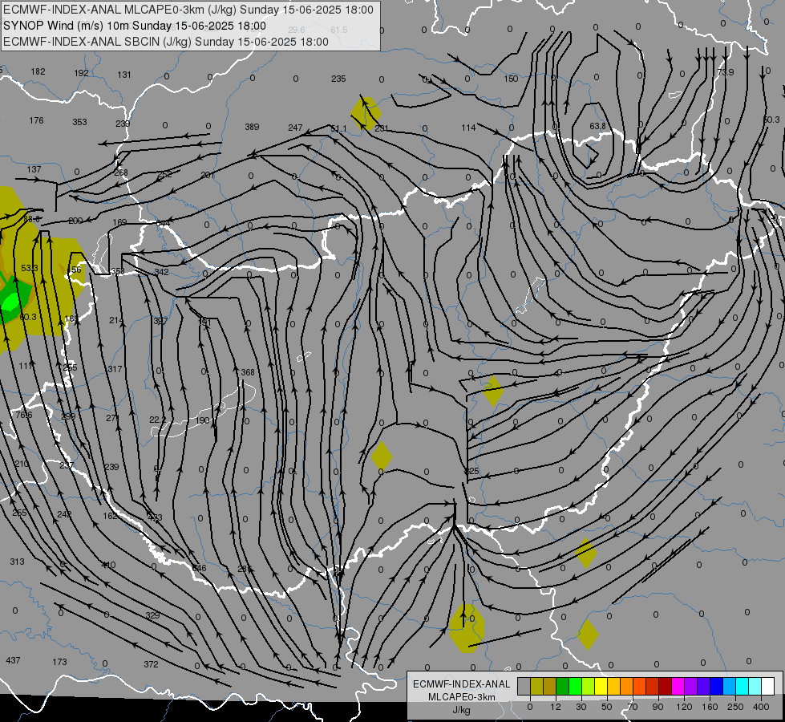
Task: Click the legend tick label 250
Action: tap(735, 707)
